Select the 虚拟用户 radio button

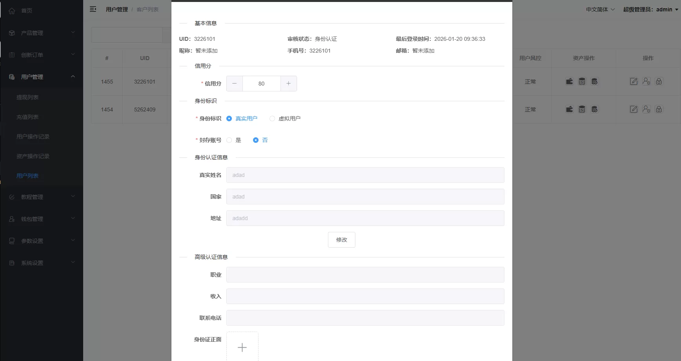(x=272, y=118)
